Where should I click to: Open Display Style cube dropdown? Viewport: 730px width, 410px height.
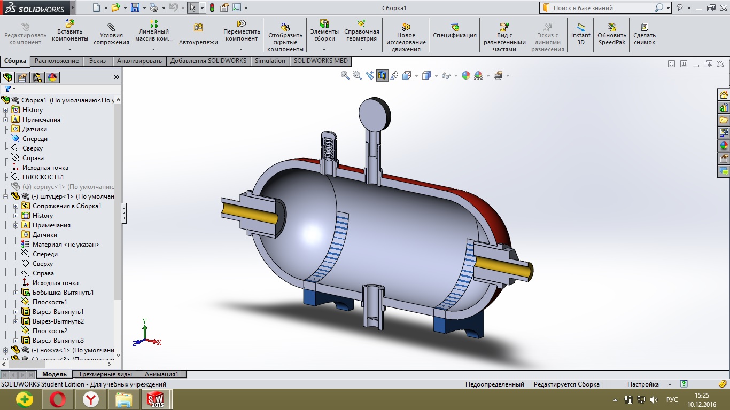point(436,76)
